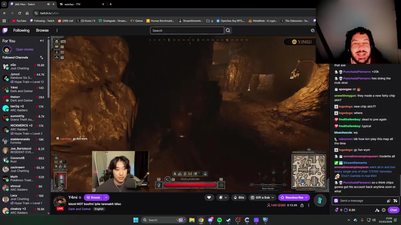Open the stream's three-dot options menu

[x=309, y=205]
